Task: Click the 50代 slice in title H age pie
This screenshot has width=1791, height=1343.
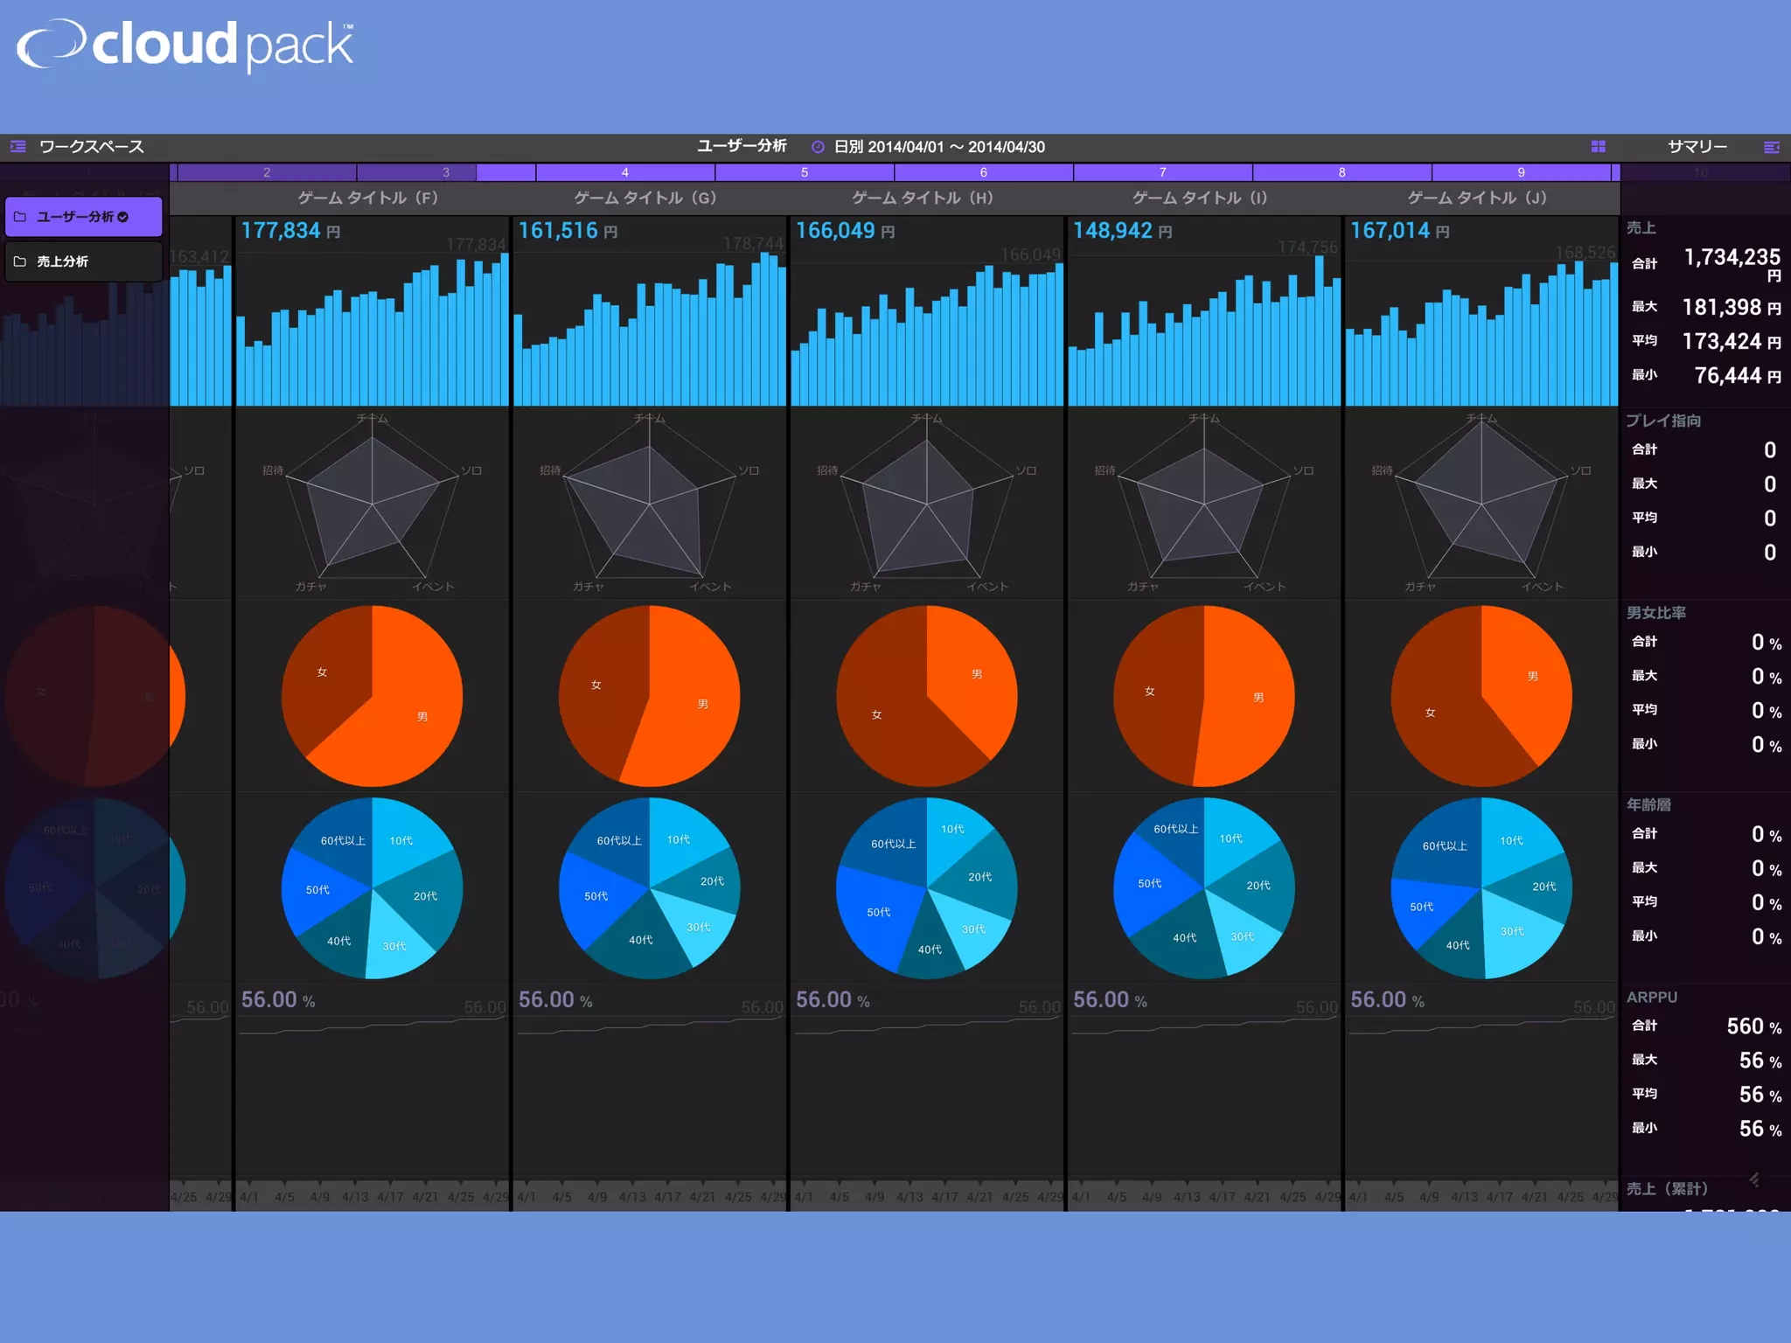Action: pos(877,912)
